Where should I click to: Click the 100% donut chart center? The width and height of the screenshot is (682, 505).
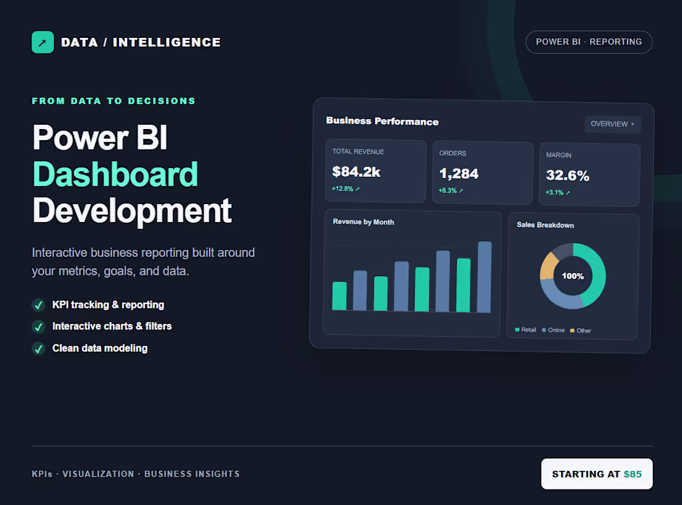coord(573,276)
